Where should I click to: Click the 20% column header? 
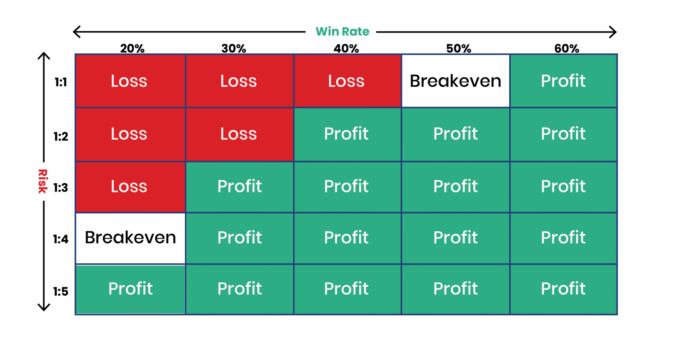(132, 48)
